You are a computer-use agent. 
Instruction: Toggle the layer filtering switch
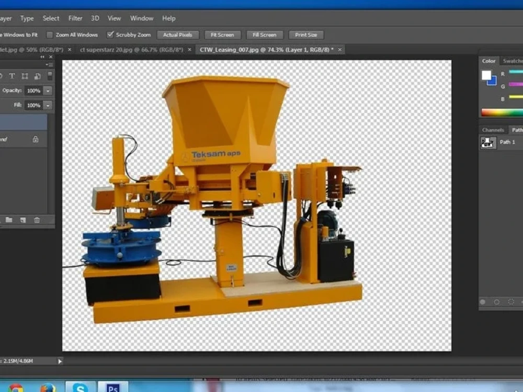pos(50,76)
